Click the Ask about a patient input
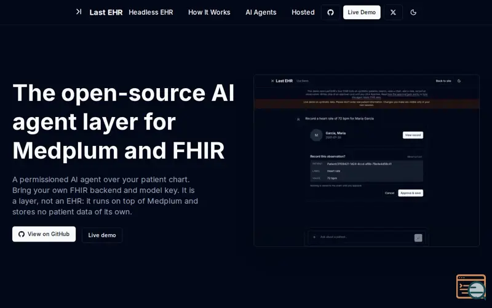 pos(365,237)
